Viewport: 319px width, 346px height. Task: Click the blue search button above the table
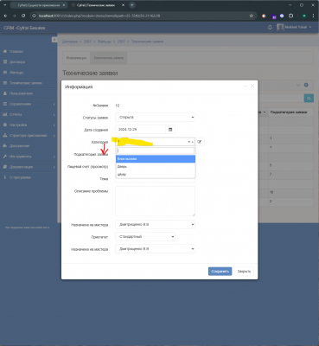pyautogui.click(x=309, y=99)
